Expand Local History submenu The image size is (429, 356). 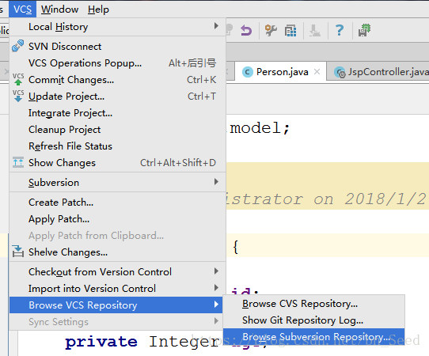pyautogui.click(x=118, y=27)
